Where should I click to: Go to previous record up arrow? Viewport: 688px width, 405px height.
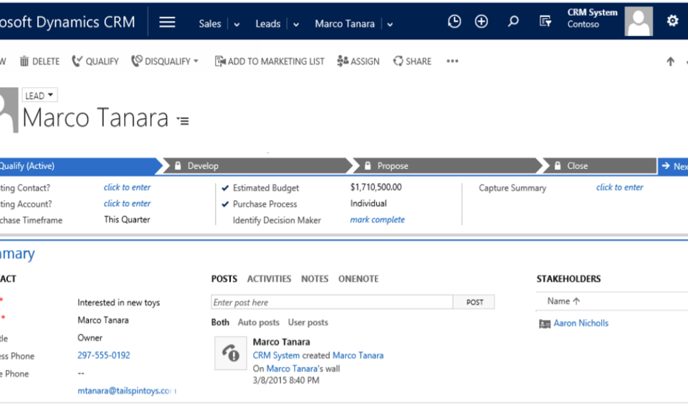click(670, 62)
